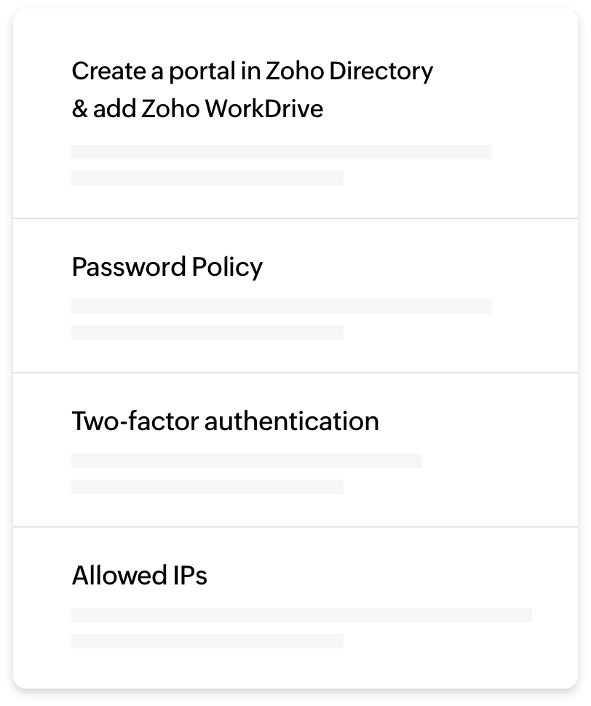The width and height of the screenshot is (591, 706).
Task: Click the word 'Two-factor' in the heading
Action: click(x=135, y=421)
